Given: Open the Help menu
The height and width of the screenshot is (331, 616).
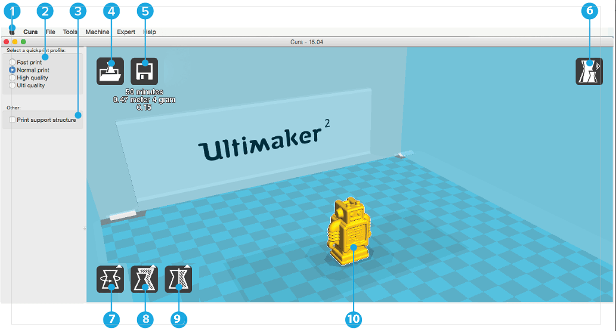Looking at the screenshot, I should 150,32.
